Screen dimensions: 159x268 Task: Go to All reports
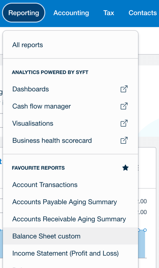click(x=28, y=45)
